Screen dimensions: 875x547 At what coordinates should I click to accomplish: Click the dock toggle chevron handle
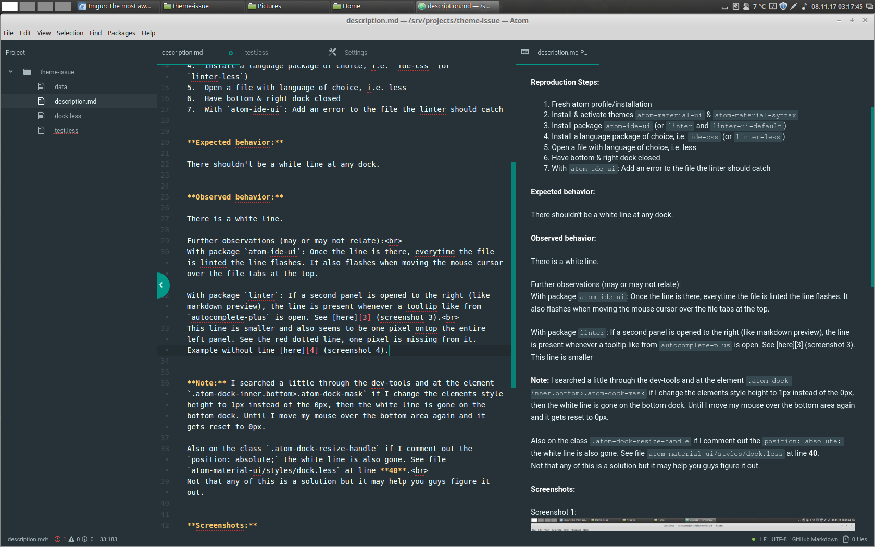[162, 285]
